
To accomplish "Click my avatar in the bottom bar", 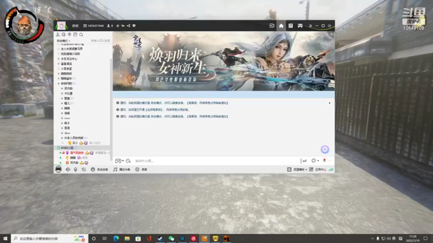I will coord(58,169).
